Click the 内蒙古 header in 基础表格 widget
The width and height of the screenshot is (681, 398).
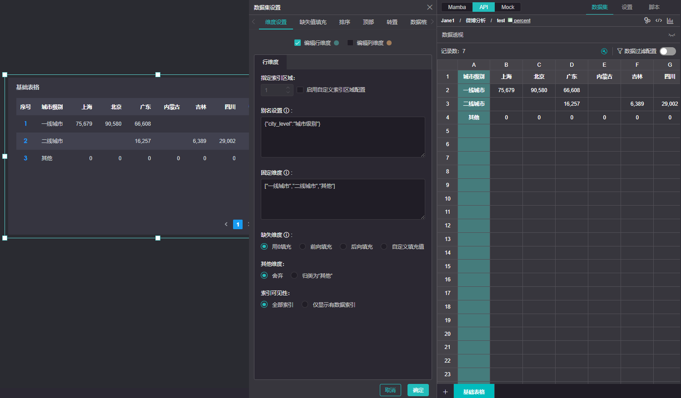(172, 107)
